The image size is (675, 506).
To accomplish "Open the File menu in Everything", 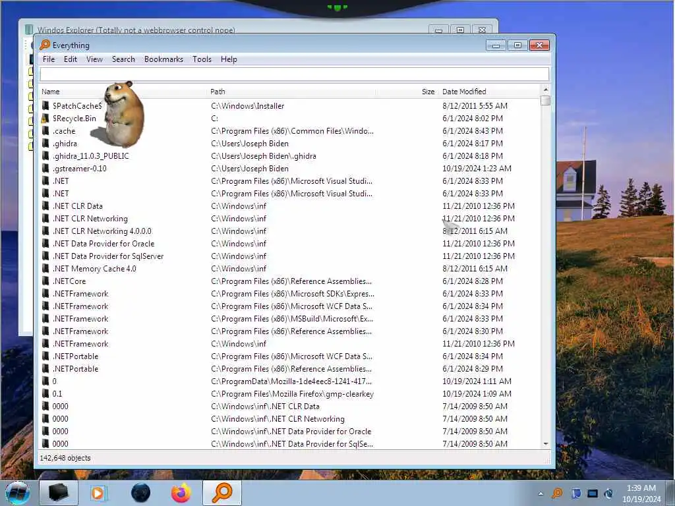I will (49, 59).
